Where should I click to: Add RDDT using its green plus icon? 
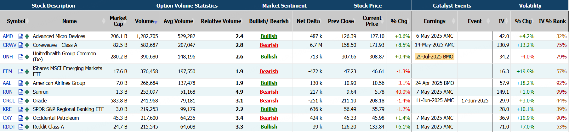point(27,127)
